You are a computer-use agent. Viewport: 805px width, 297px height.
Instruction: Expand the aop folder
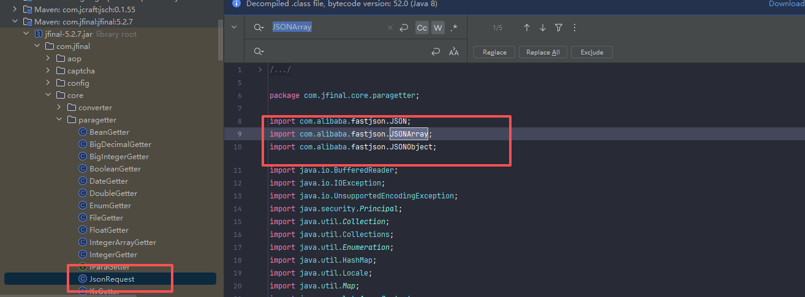pyautogui.click(x=49, y=58)
